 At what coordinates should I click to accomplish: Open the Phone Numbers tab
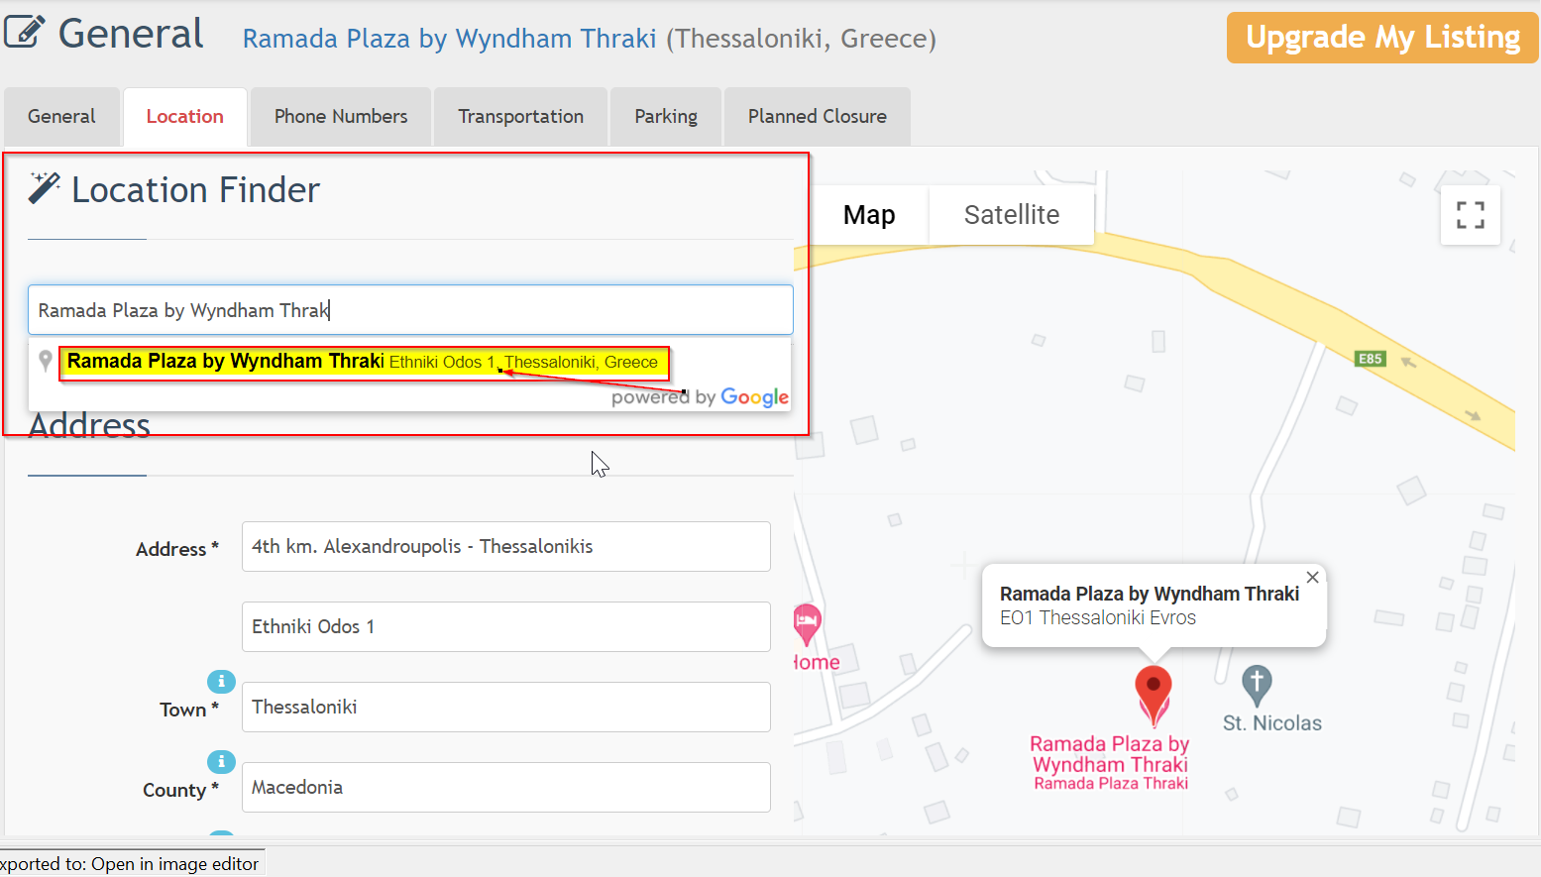[341, 117]
